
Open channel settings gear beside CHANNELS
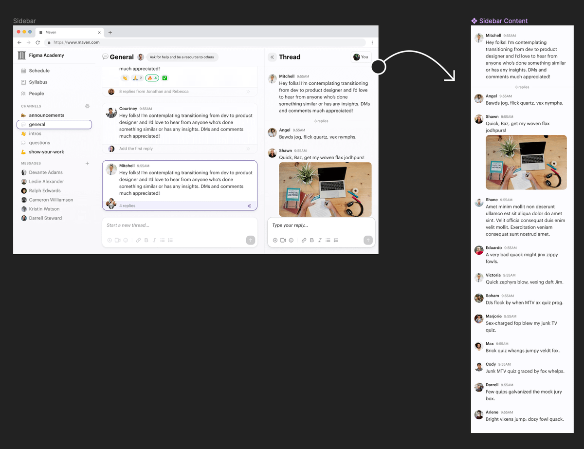click(88, 106)
